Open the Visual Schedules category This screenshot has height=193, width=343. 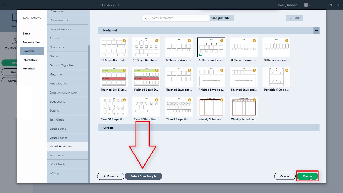coord(68,146)
